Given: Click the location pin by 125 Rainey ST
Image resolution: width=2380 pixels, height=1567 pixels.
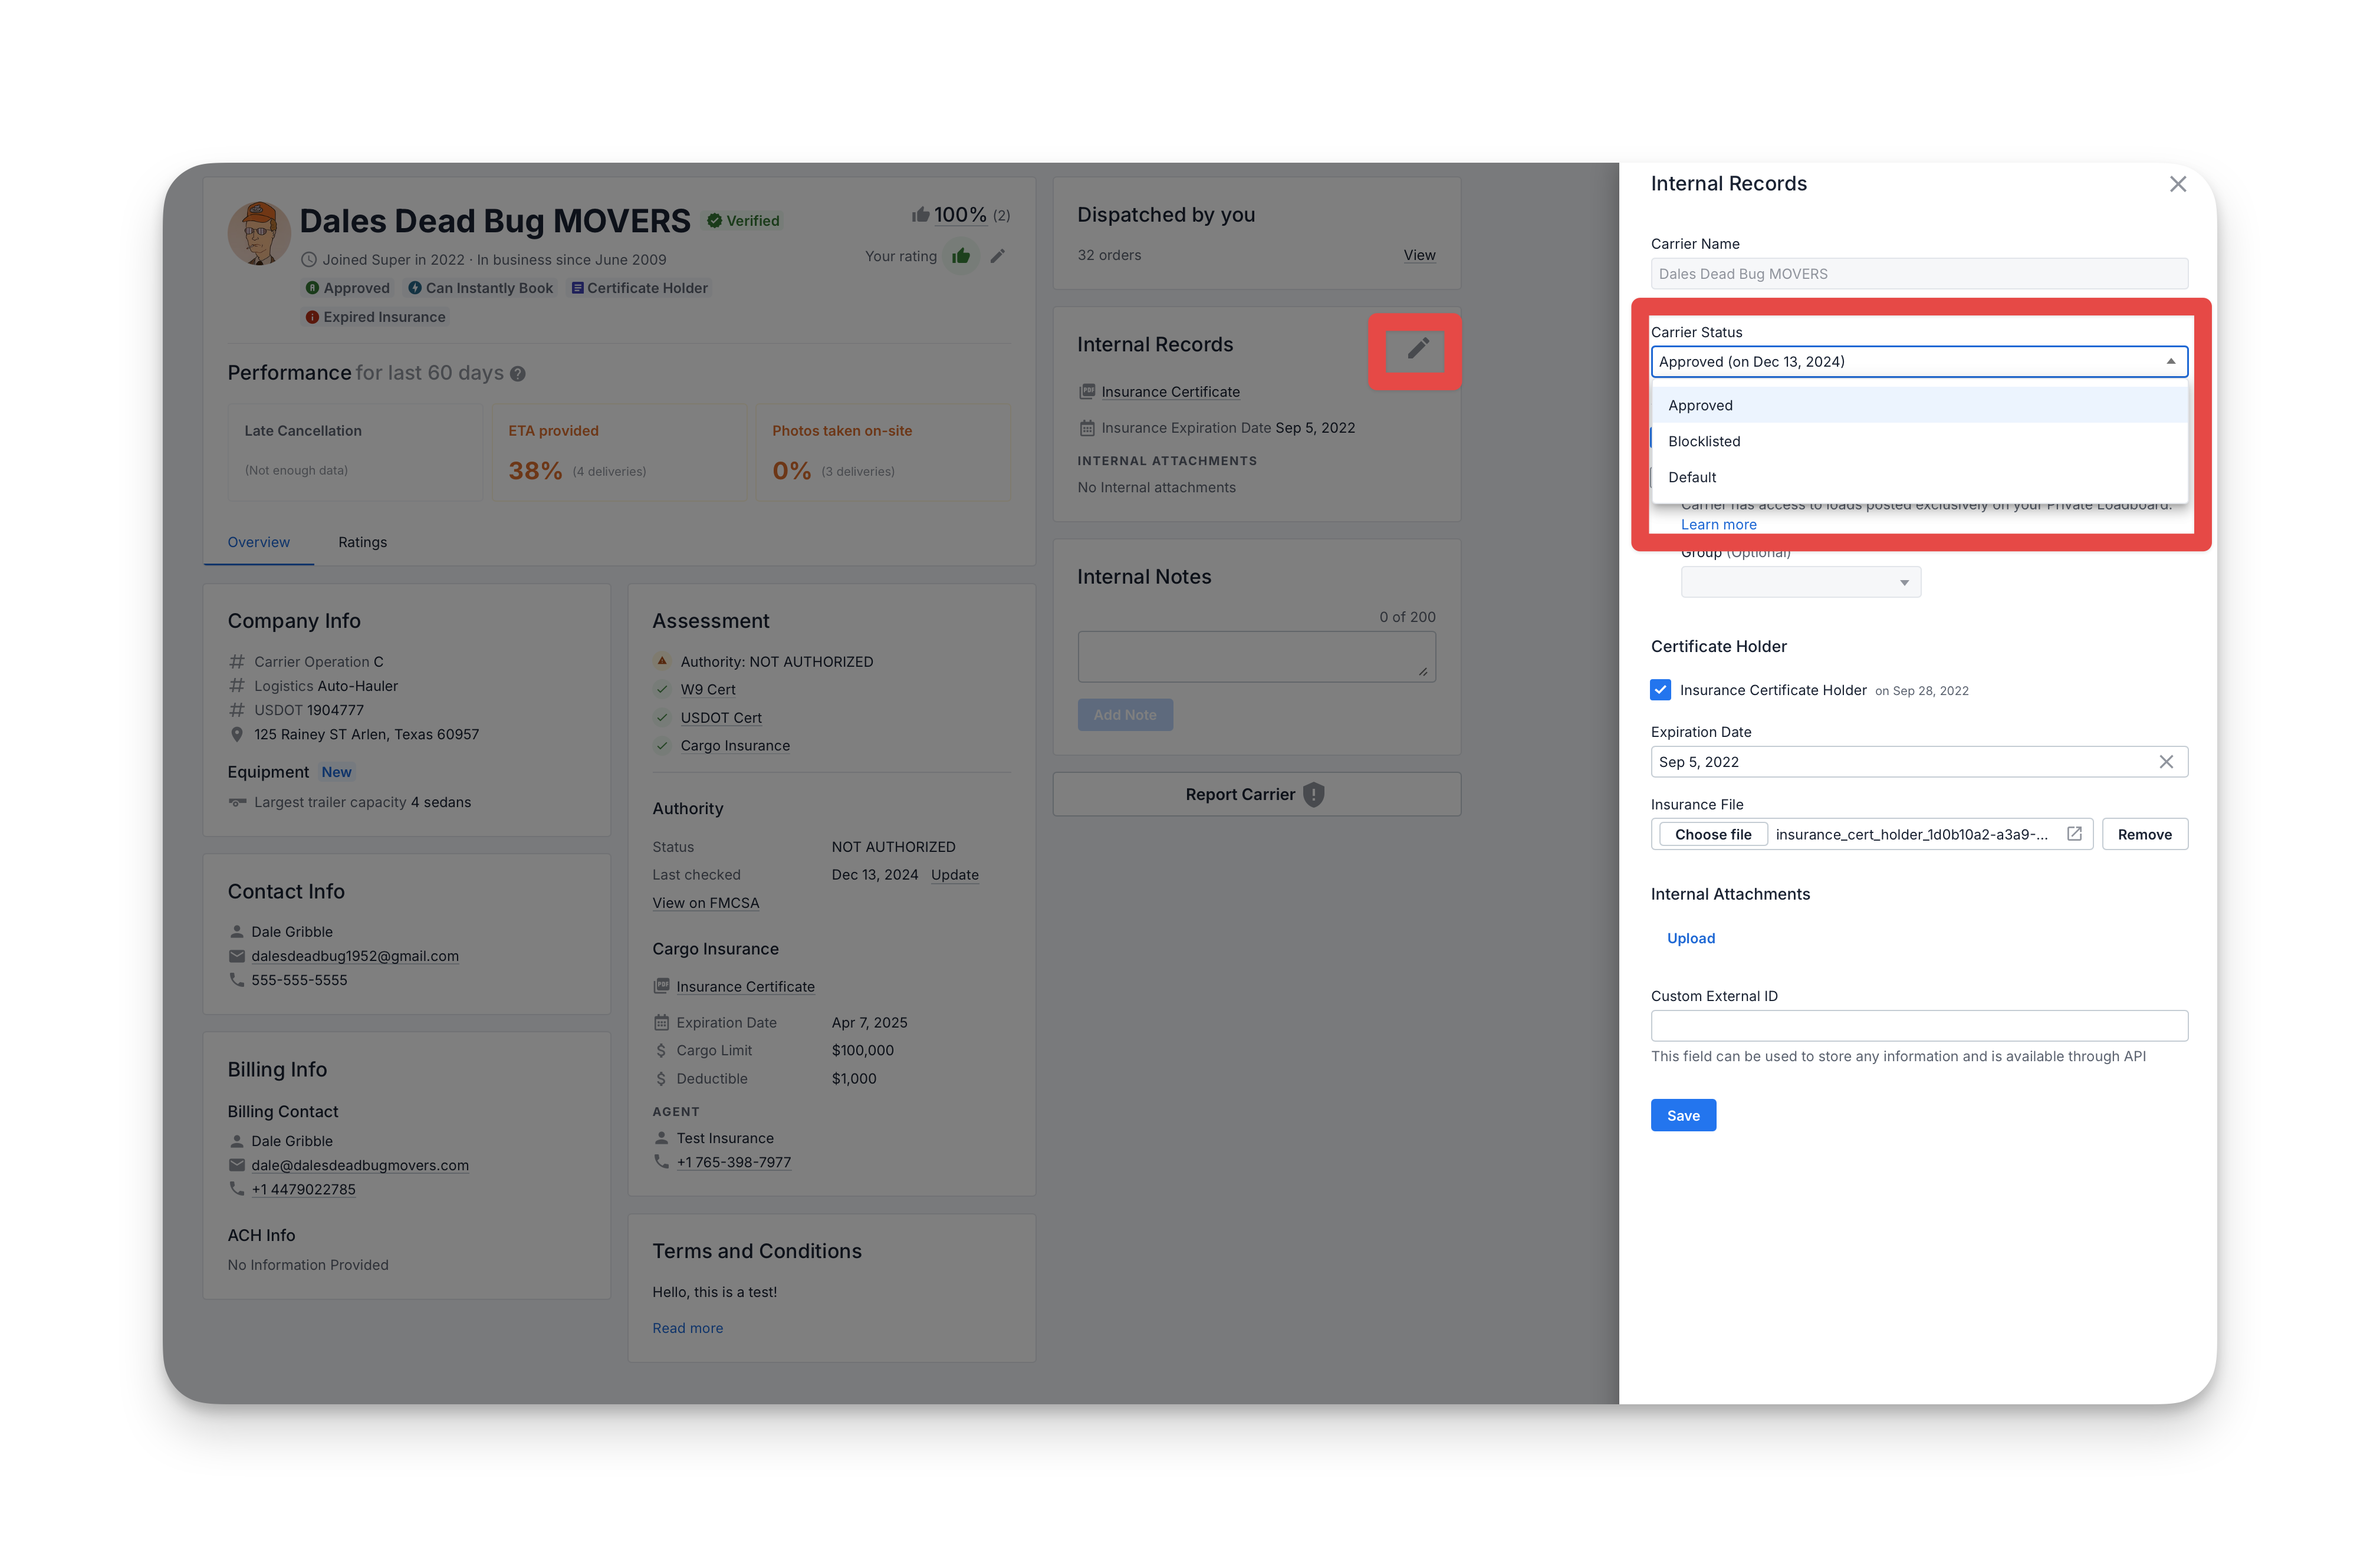Looking at the screenshot, I should pyautogui.click(x=237, y=734).
